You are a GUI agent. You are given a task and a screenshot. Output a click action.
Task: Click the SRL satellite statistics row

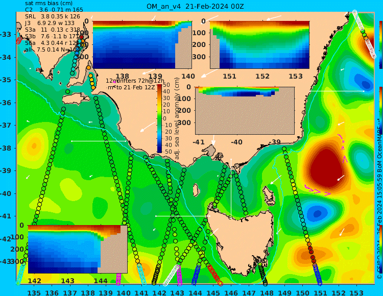click(53, 16)
